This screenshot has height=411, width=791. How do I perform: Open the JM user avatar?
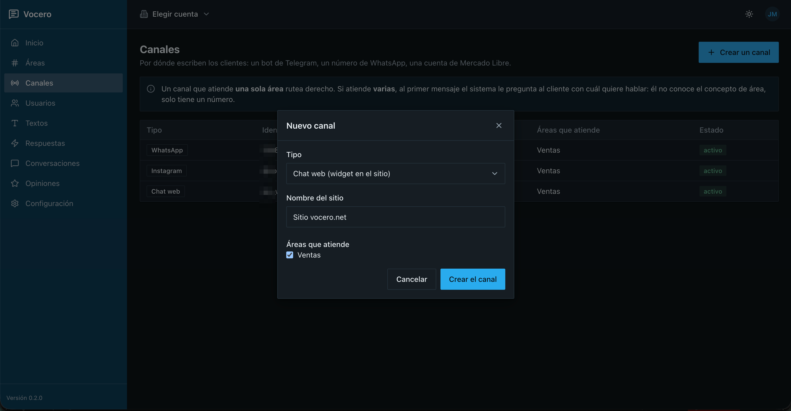coord(772,14)
